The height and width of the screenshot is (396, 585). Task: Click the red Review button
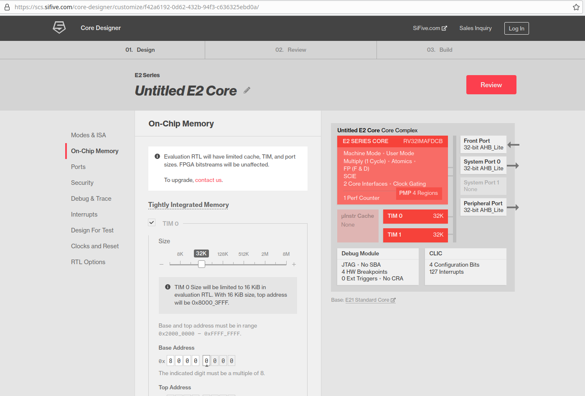click(491, 85)
